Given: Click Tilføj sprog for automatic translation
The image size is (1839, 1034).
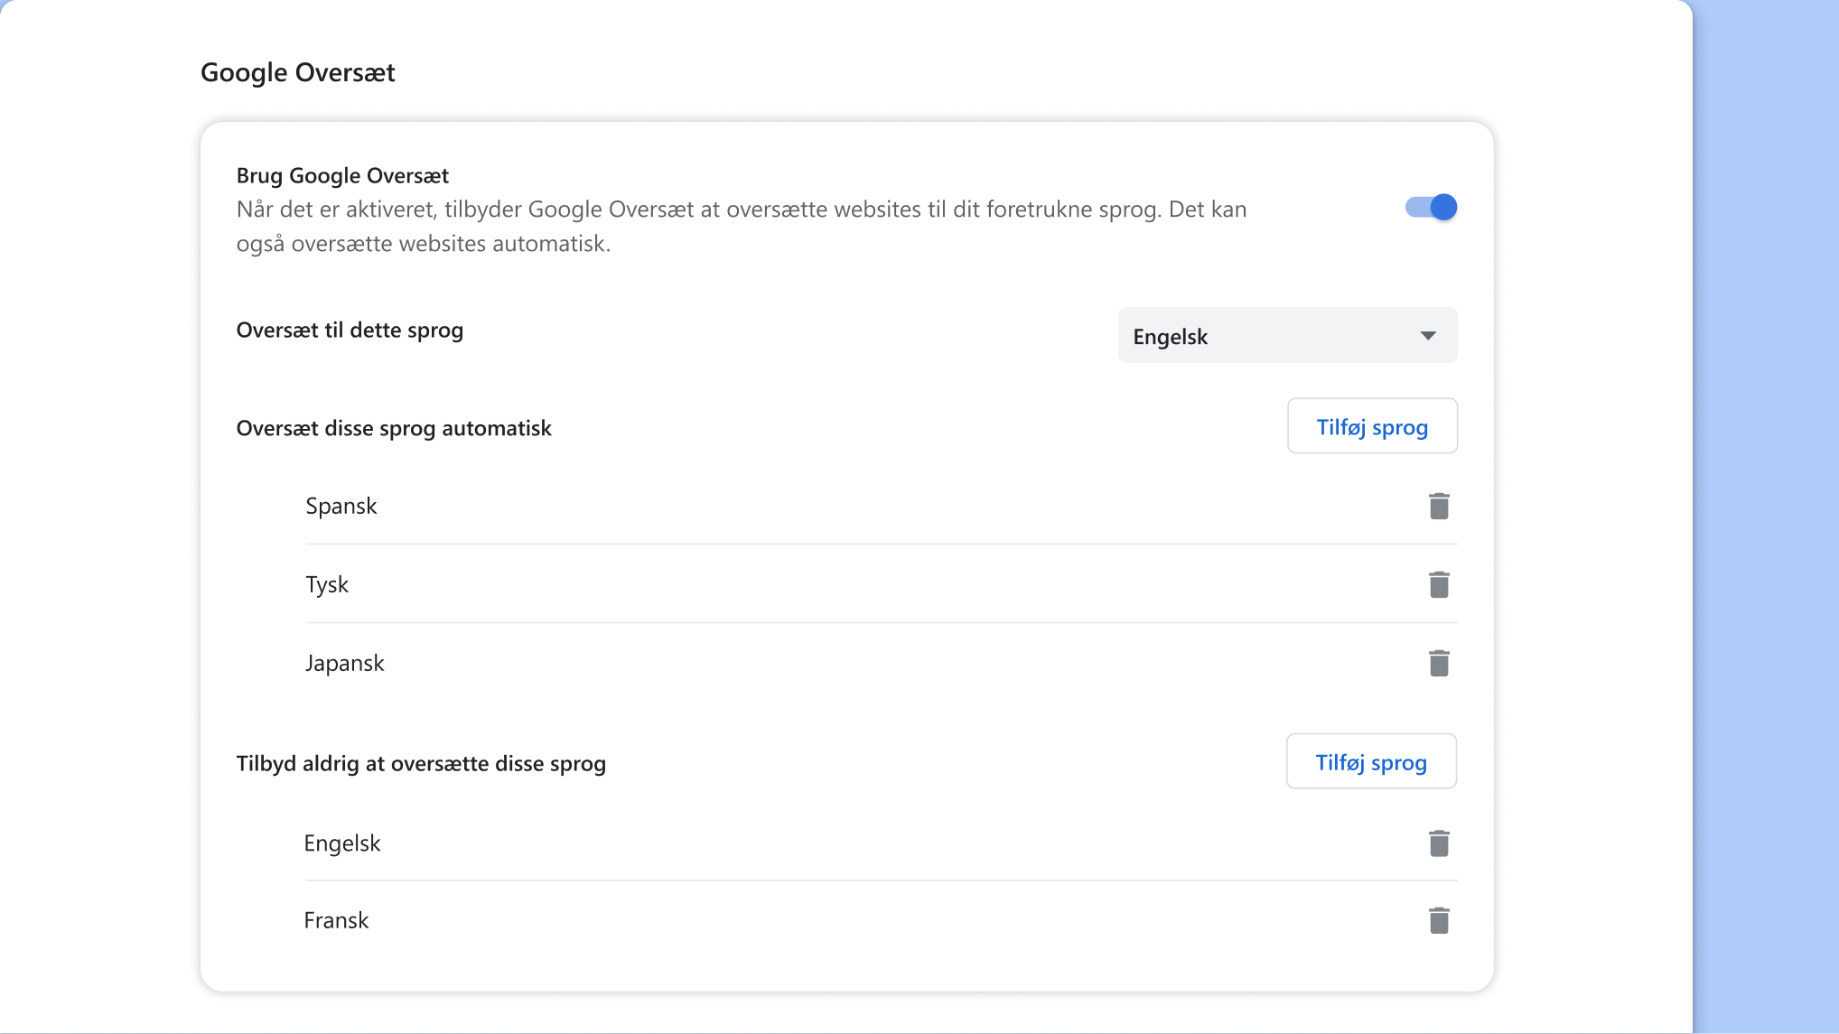Looking at the screenshot, I should pos(1372,425).
